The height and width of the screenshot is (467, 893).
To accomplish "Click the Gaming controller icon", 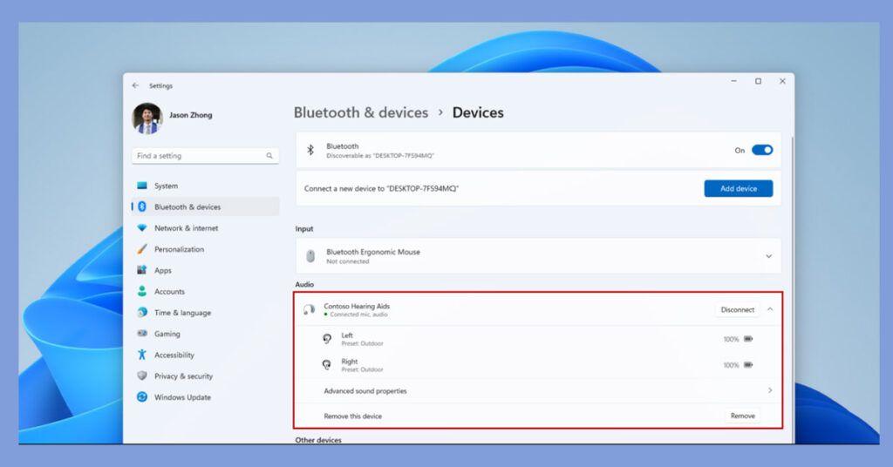I will (x=142, y=334).
